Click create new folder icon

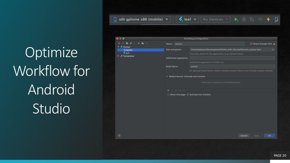(x=143, y=43)
